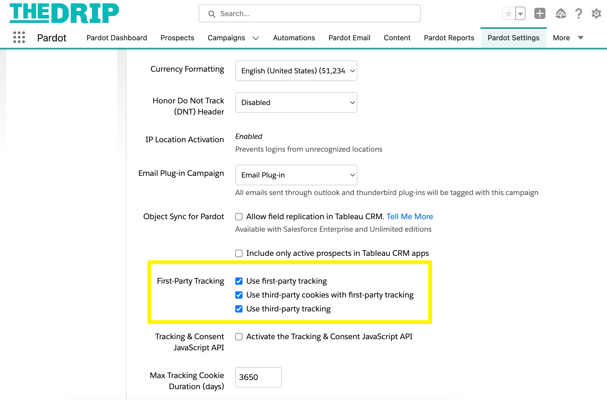Click the Tracking & Consent JavaScript API label
607x400 pixels.
[189, 342]
